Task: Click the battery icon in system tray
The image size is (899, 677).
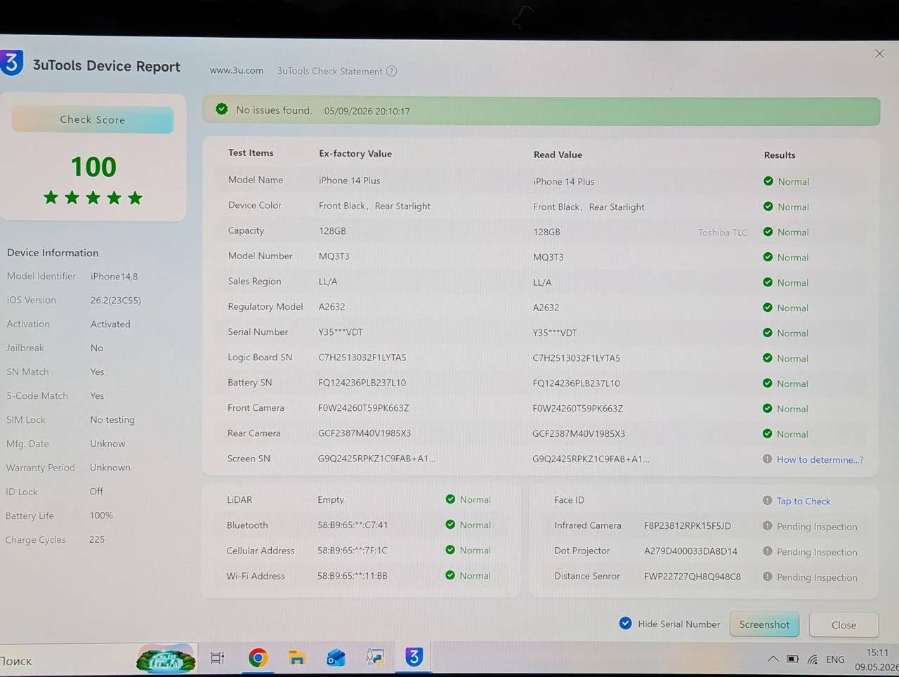Action: 792,659
